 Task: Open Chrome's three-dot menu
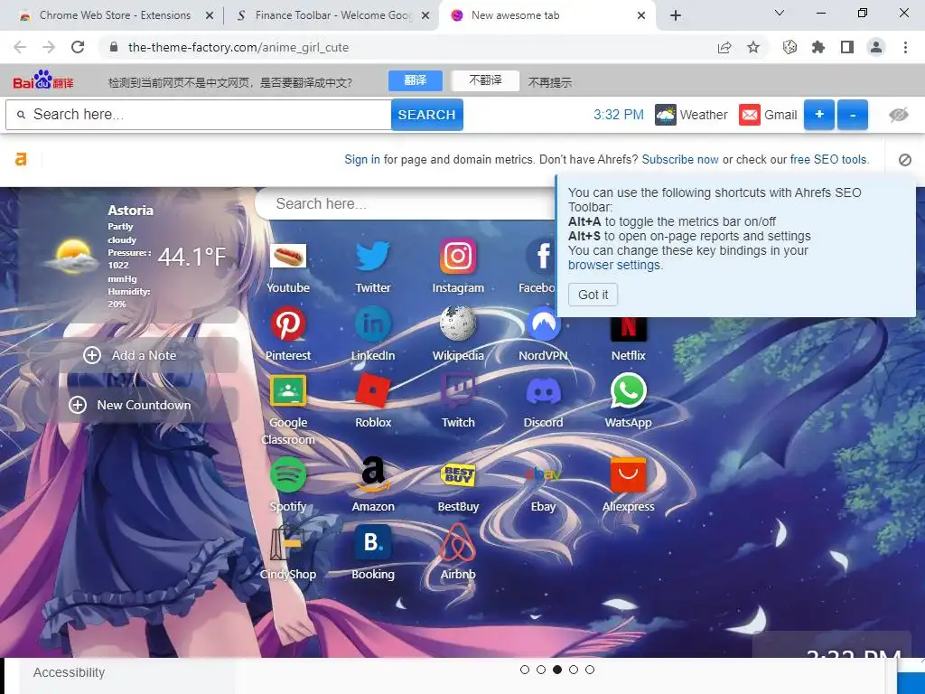click(905, 47)
